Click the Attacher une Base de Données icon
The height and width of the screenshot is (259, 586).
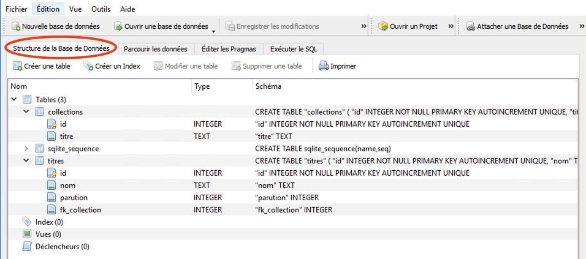click(470, 26)
